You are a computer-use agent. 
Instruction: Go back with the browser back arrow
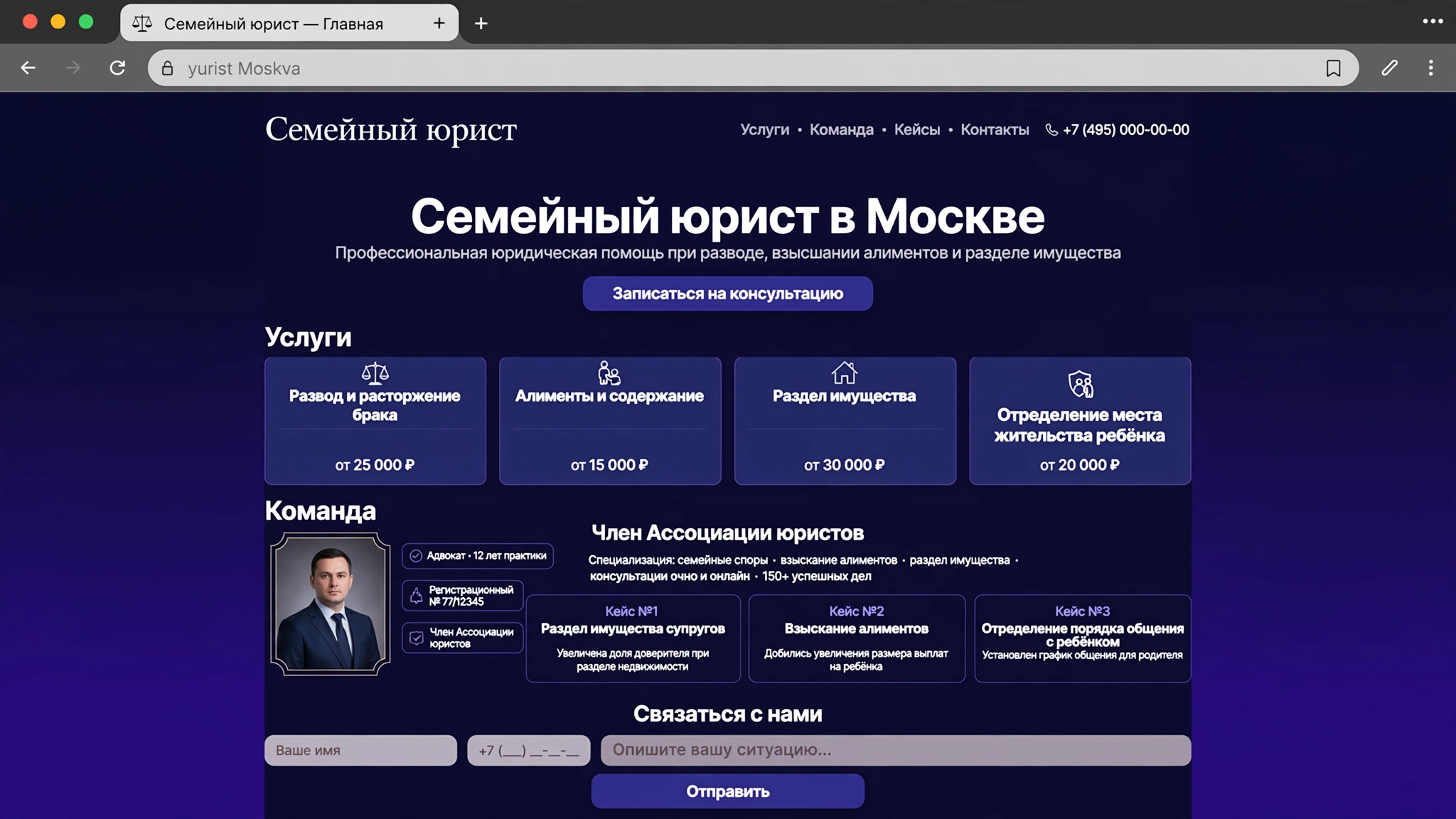click(x=28, y=68)
